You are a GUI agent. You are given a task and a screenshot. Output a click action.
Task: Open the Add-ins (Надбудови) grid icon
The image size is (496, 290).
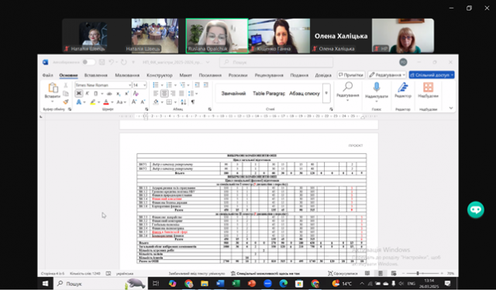[428, 87]
